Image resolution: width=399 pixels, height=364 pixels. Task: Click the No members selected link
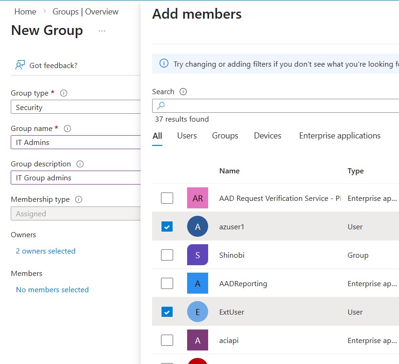52,289
